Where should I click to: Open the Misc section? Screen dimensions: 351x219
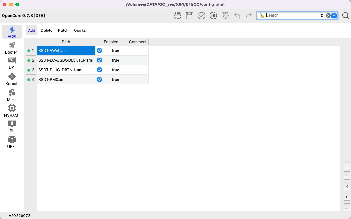11,94
